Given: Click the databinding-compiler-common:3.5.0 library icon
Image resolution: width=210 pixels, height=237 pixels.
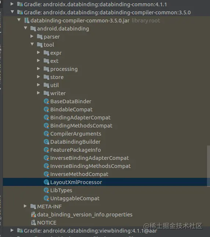Looking at the screenshot, I should click(x=20, y=12).
